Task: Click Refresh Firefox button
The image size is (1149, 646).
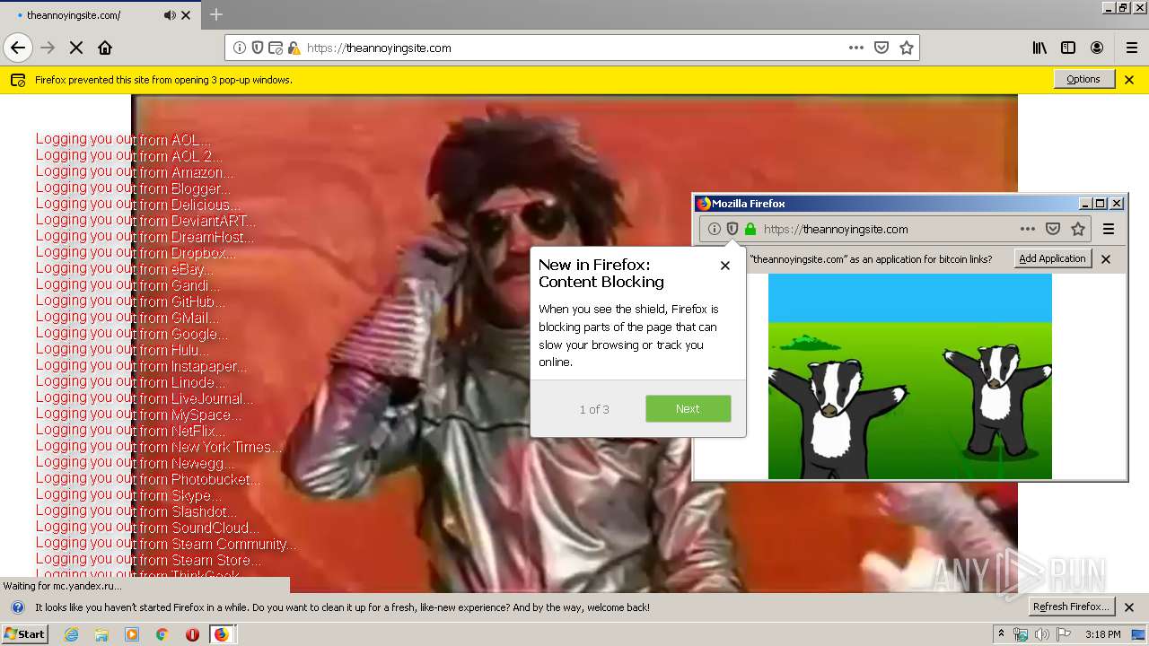Action: (x=1071, y=607)
